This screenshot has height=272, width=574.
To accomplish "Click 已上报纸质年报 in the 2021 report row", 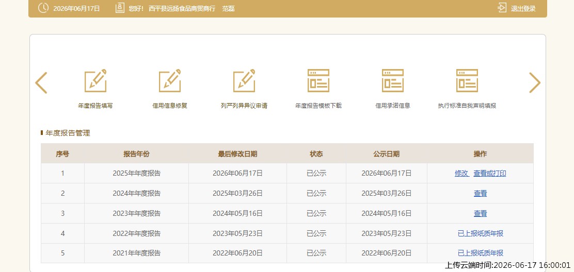I will (x=480, y=253).
